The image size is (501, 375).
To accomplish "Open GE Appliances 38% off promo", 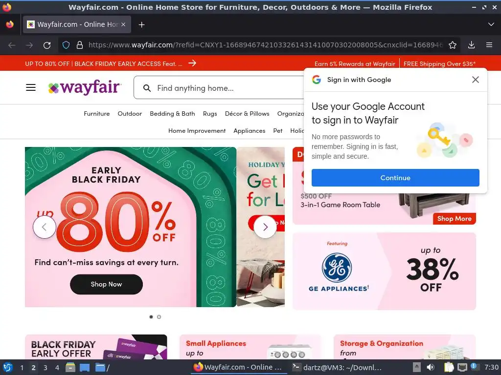I will point(384,271).
